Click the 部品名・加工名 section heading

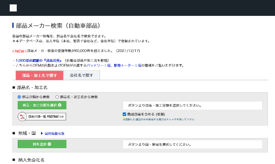click(32, 88)
